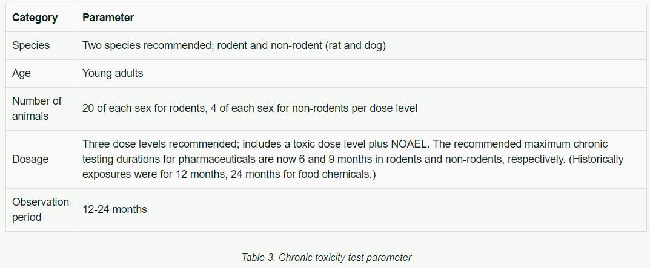Select the '12-24 months' value
Screen dimensions: 650x268
tap(115, 209)
